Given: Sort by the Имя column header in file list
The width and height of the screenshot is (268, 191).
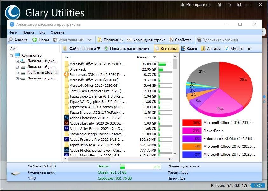Looking at the screenshot, I should click(x=67, y=57).
